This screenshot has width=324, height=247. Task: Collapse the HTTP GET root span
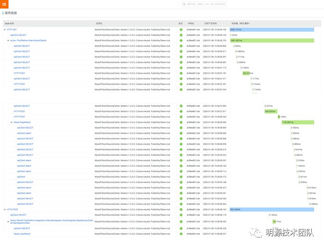(x=5, y=29)
